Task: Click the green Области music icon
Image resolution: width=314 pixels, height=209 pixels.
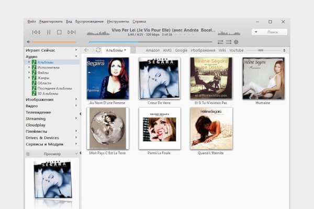Action: [34, 83]
